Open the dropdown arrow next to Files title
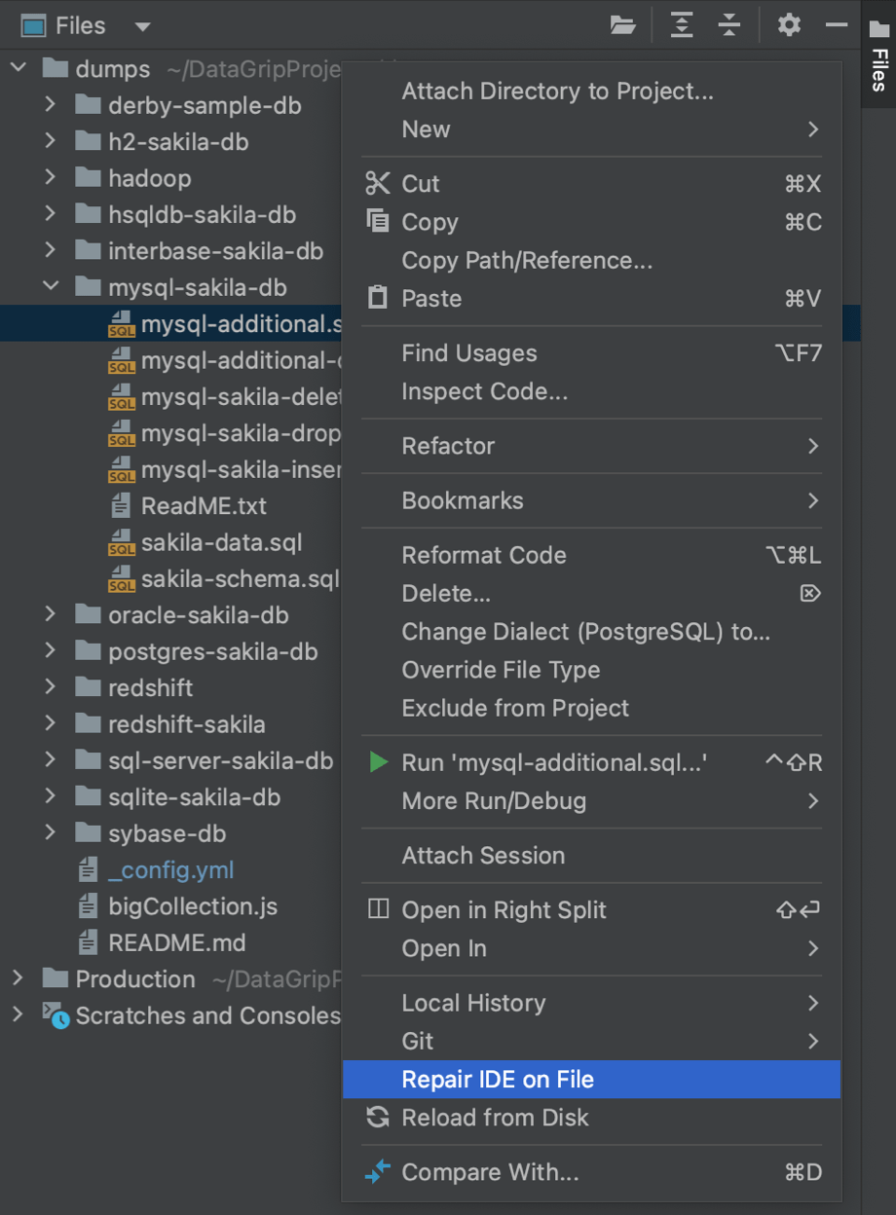Viewport: 896px width, 1215px height. (x=142, y=26)
